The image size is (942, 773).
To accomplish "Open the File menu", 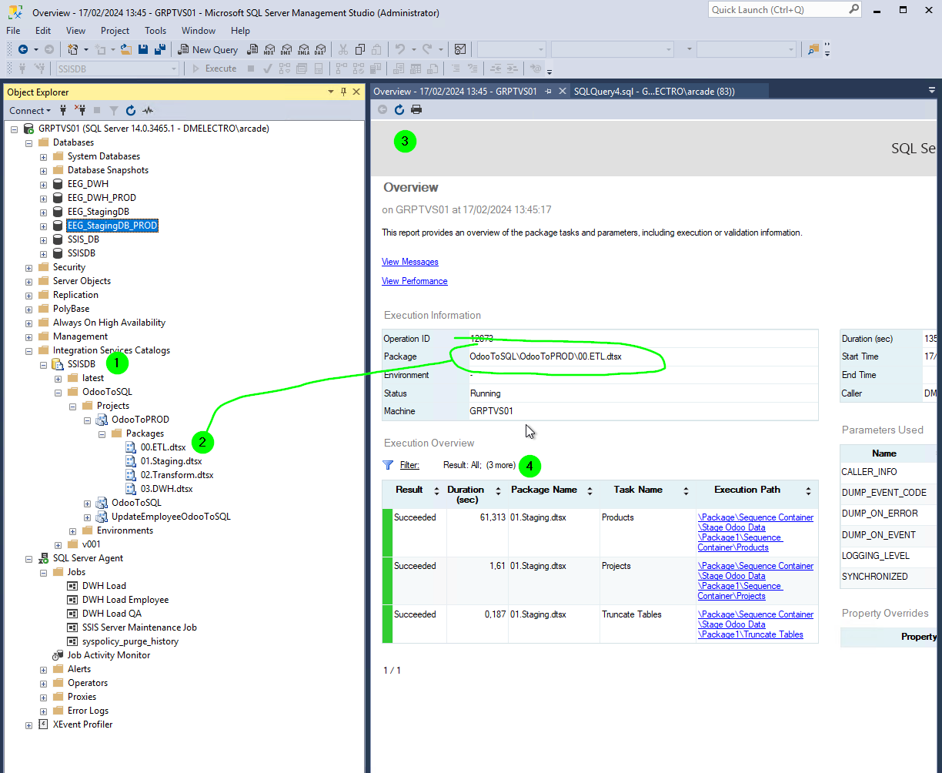I will tap(13, 31).
